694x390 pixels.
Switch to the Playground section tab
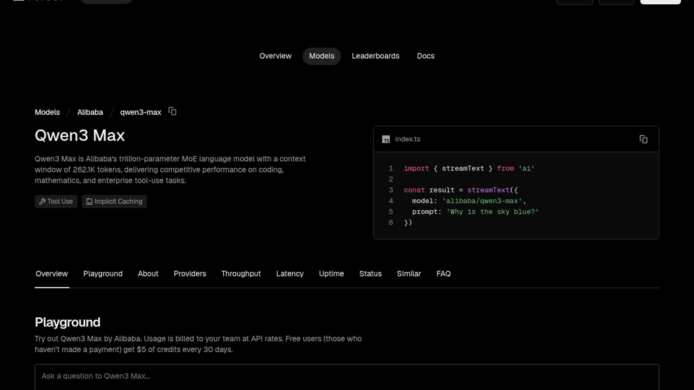tap(103, 274)
